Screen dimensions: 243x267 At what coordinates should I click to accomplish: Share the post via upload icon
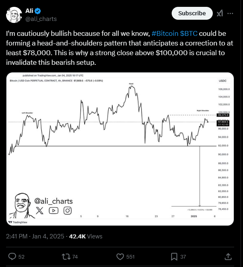click(228, 257)
